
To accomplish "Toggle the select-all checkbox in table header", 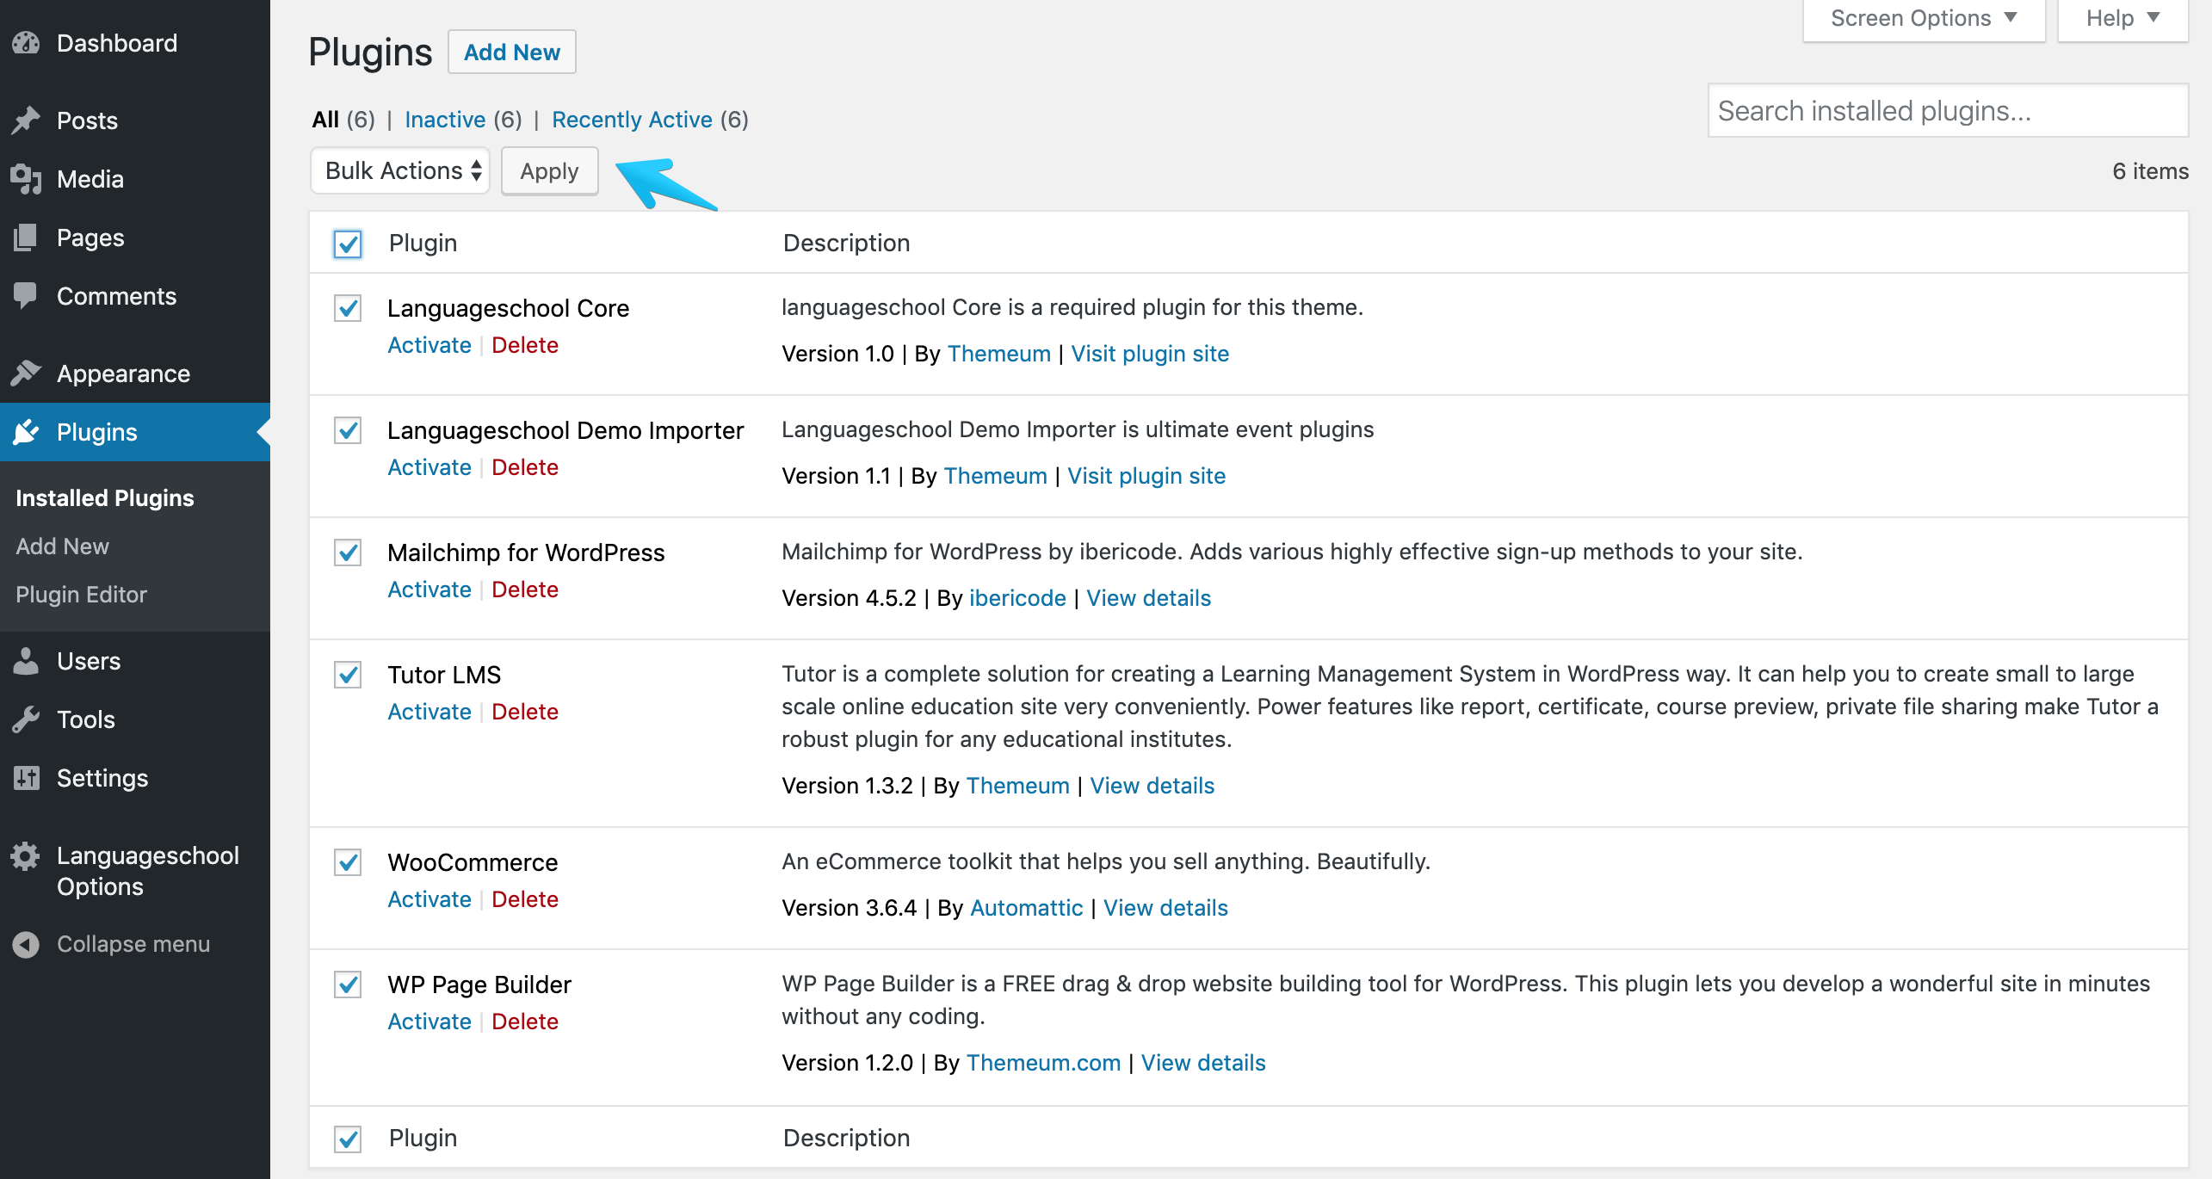I will coord(348,244).
